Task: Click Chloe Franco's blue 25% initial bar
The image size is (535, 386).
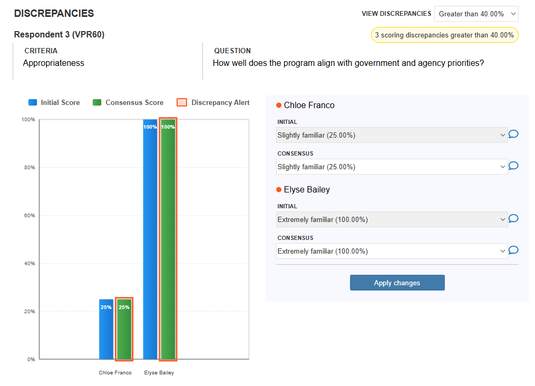Action: click(x=106, y=330)
